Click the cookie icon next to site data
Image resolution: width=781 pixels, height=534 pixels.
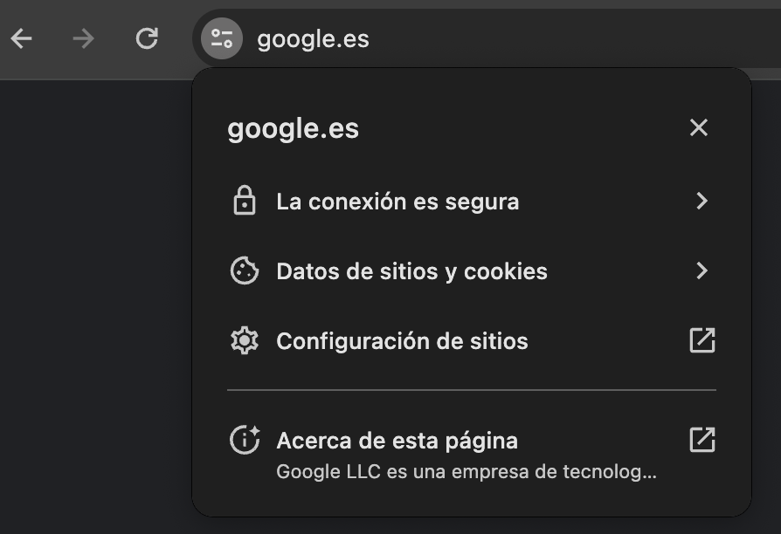coord(245,270)
